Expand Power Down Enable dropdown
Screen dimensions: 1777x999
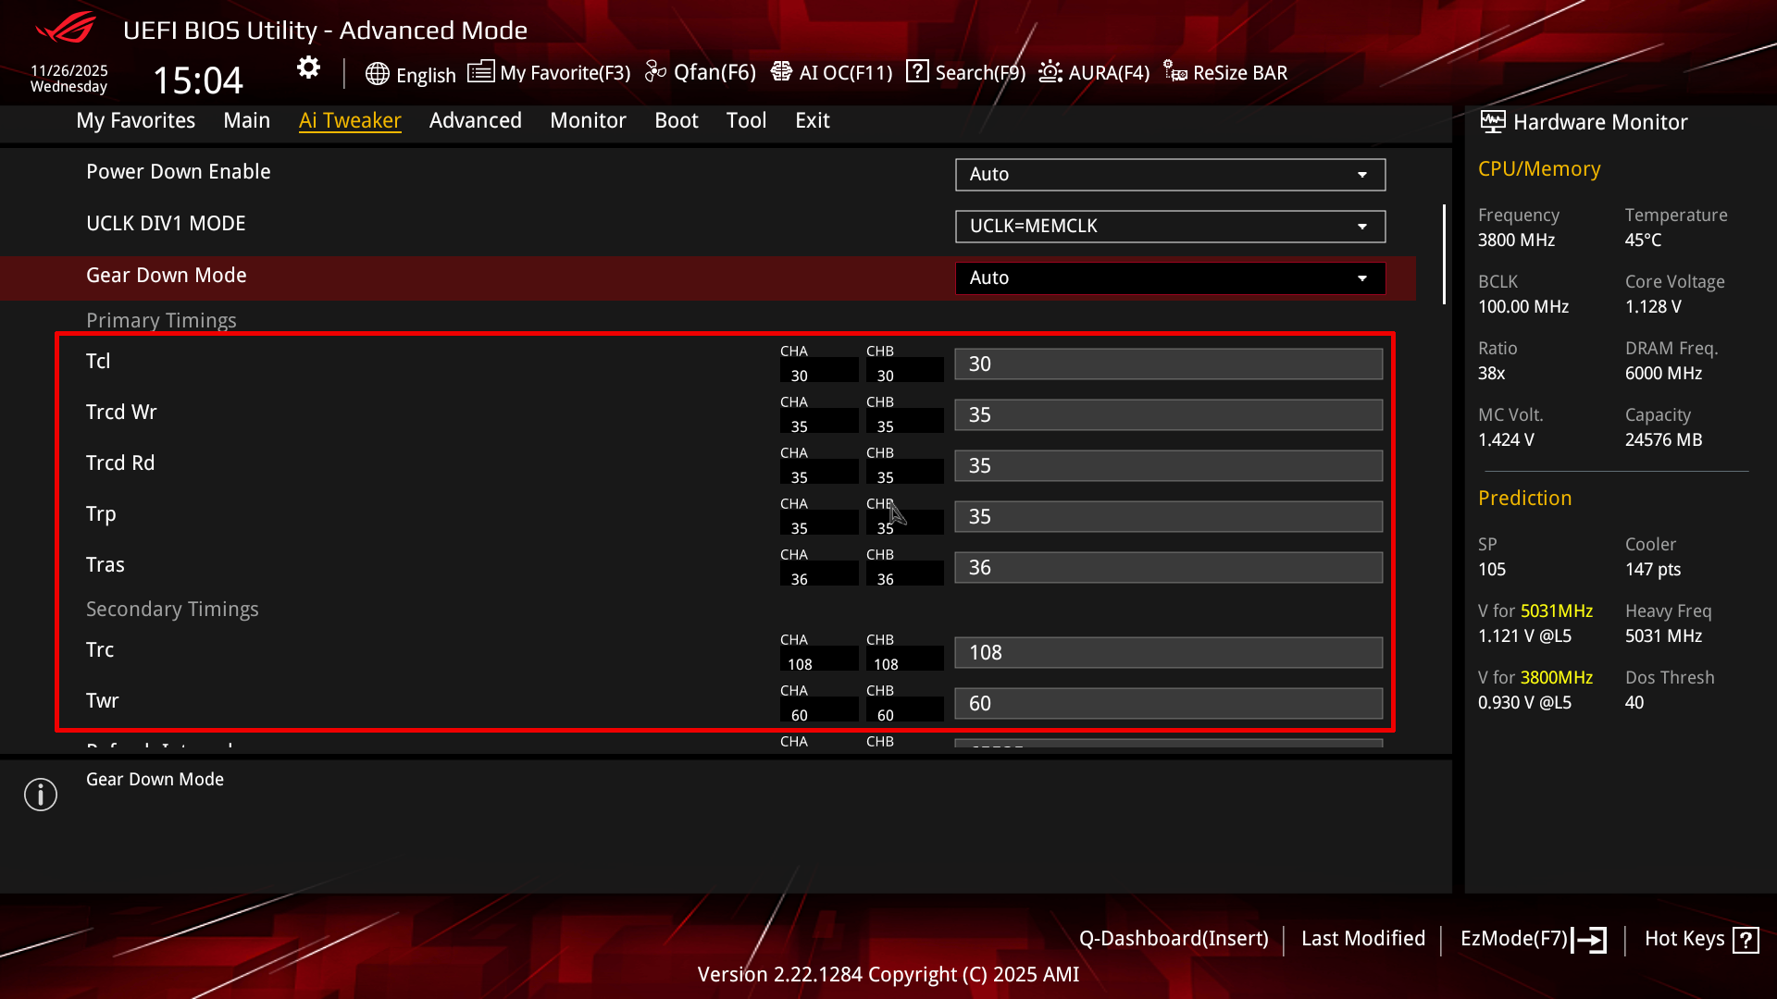click(x=1170, y=174)
